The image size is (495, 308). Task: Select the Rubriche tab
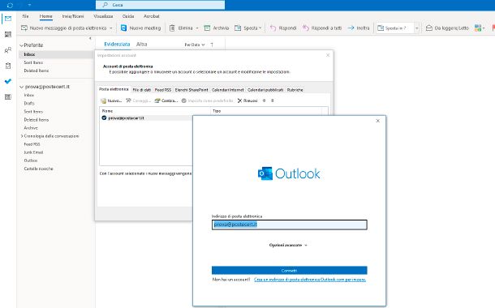pos(295,90)
